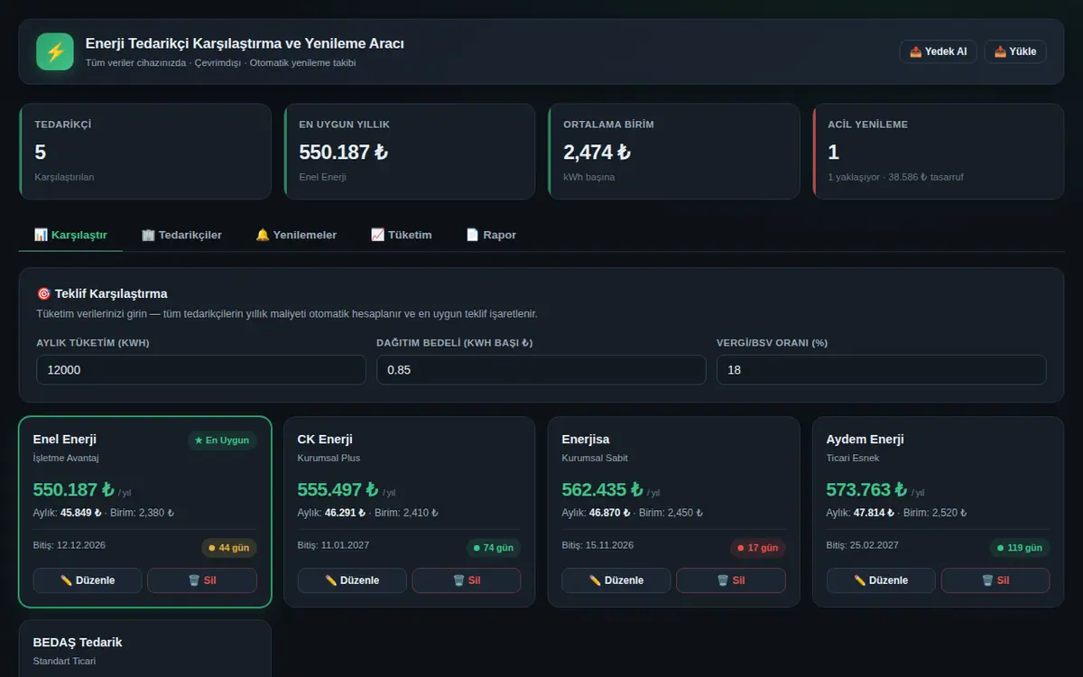The width and height of the screenshot is (1083, 677).
Task: Delete the Aydem Enerji offer
Action: point(995,580)
